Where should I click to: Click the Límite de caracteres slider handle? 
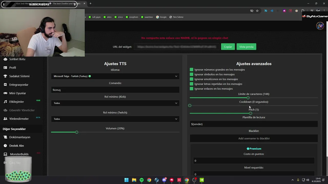point(248,98)
